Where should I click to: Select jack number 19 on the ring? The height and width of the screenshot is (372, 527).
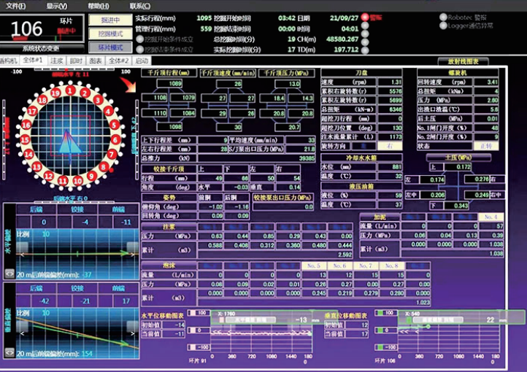(54, 94)
